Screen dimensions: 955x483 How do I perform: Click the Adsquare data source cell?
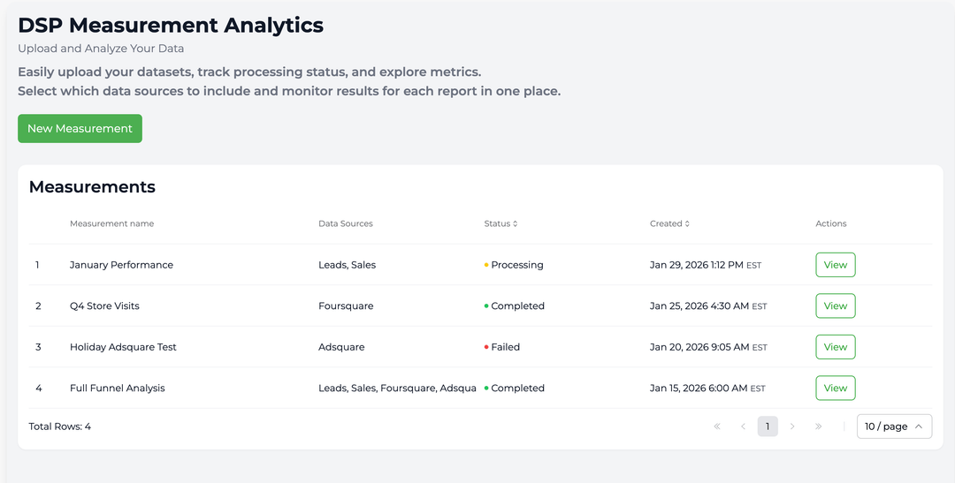[341, 347]
